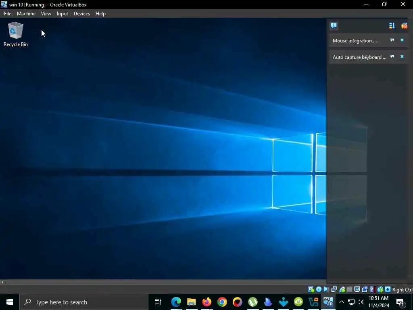Screen dimensions: 413x310
Task: Dismiss the Mouse integration notification
Action: pyautogui.click(x=402, y=40)
